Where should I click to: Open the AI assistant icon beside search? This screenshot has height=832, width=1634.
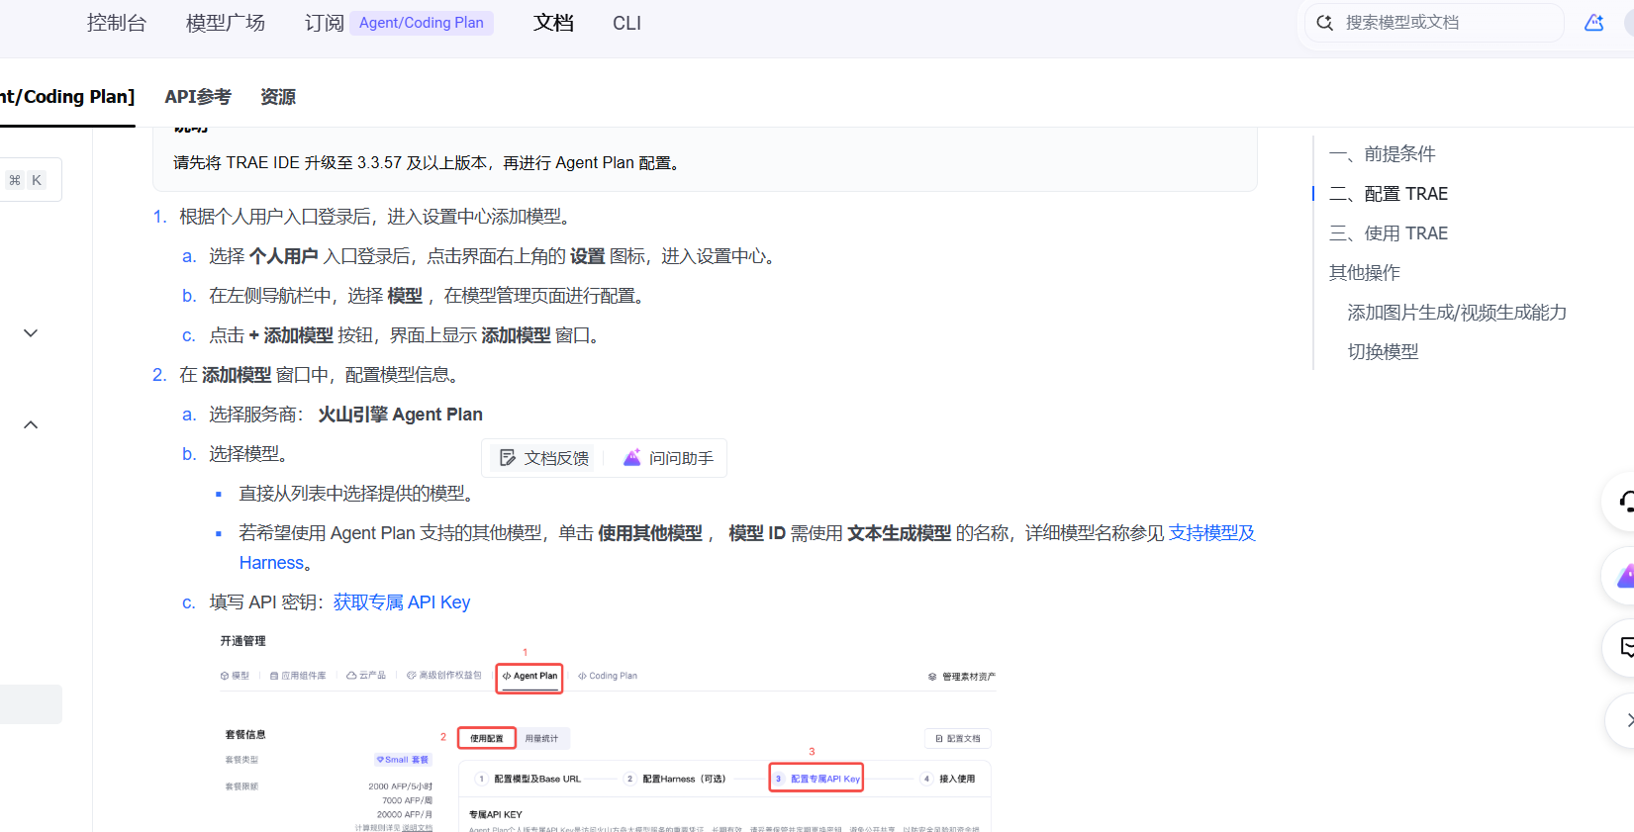point(1593,23)
